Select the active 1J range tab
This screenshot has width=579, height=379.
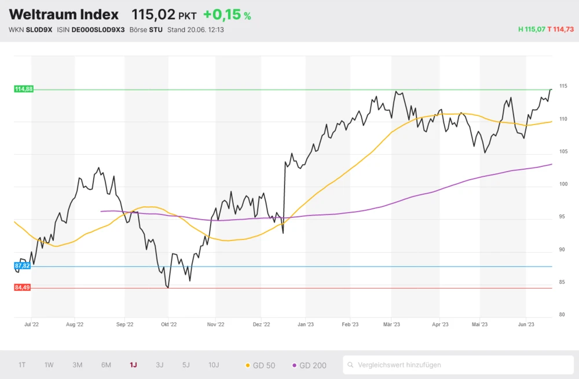(x=133, y=365)
